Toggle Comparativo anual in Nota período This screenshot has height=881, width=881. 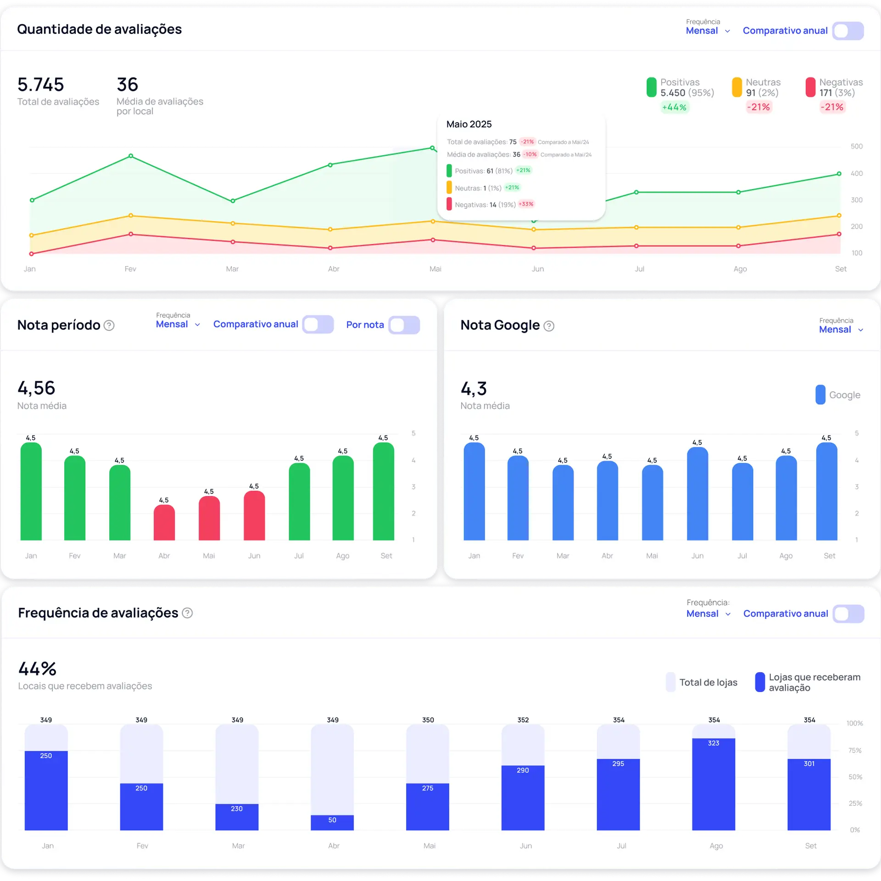[x=318, y=324]
